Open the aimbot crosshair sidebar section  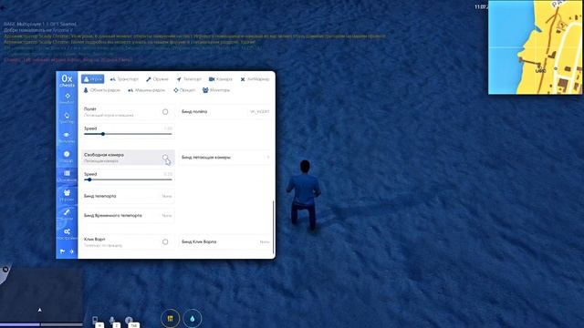pyautogui.click(x=67, y=98)
